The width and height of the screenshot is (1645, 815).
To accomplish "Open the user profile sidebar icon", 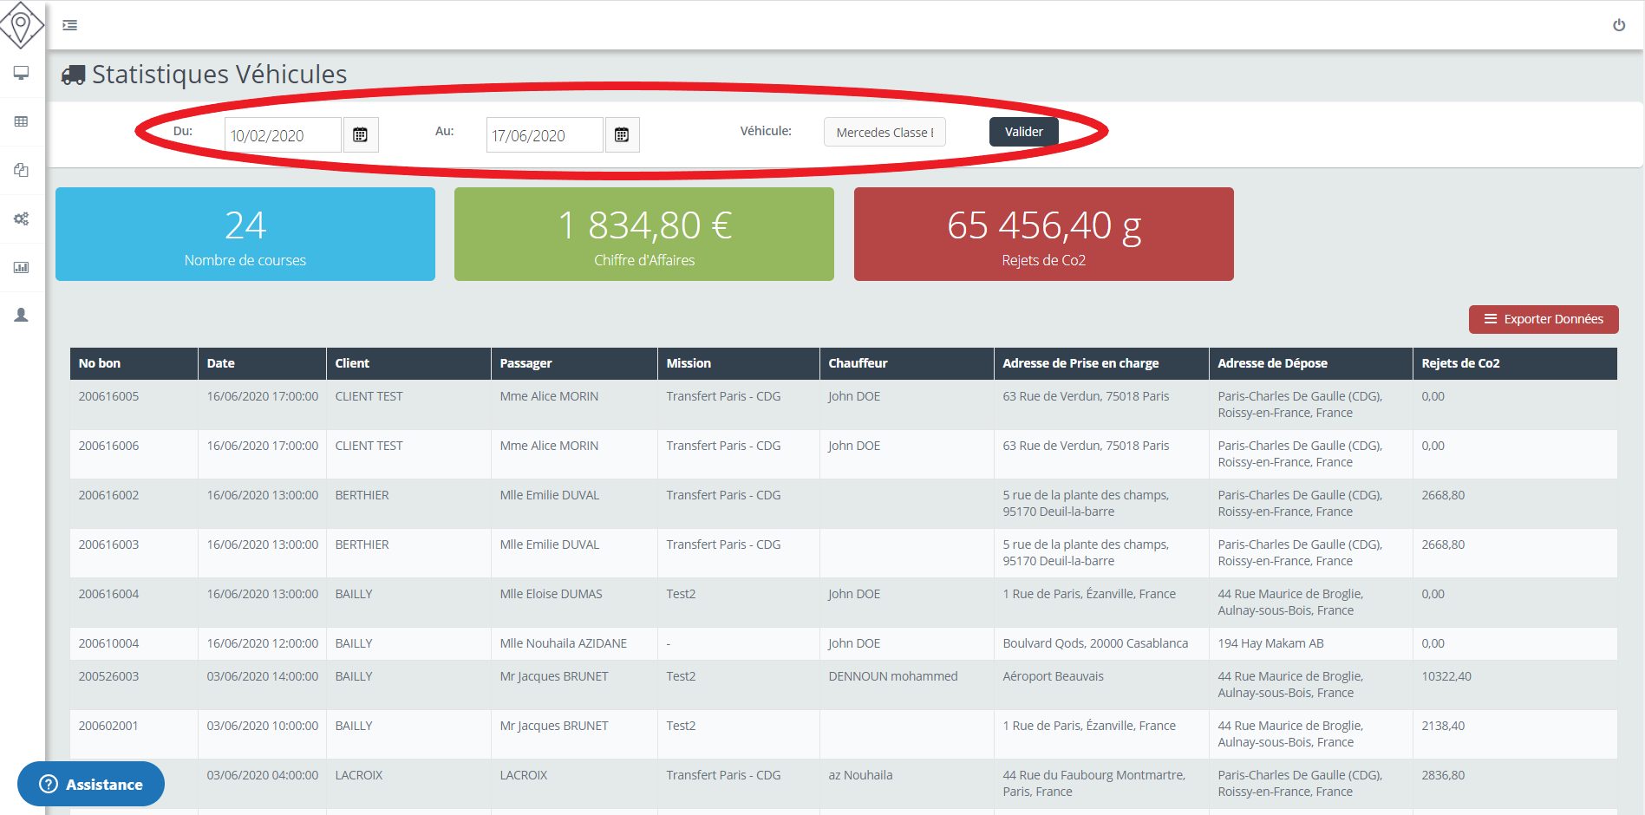I will 22,315.
